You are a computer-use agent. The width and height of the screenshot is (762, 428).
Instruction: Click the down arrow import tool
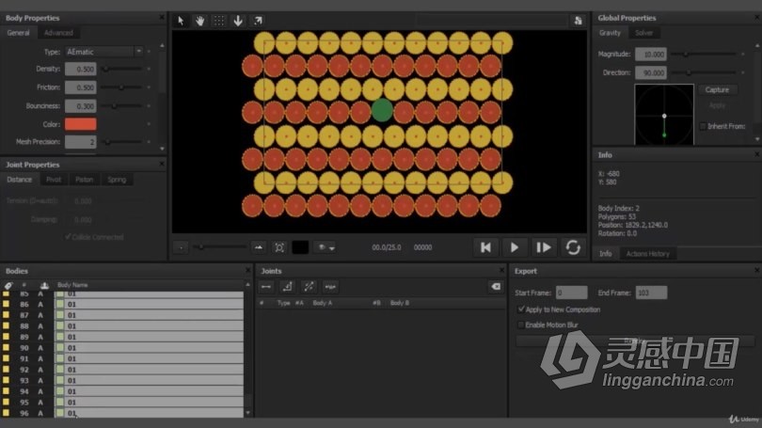pos(238,21)
